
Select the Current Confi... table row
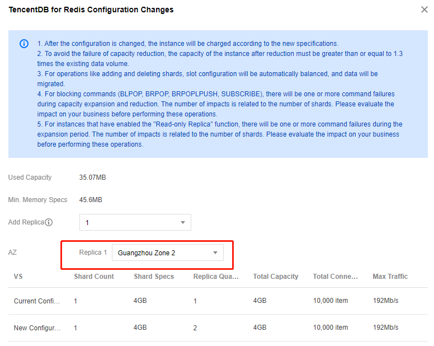(218, 301)
